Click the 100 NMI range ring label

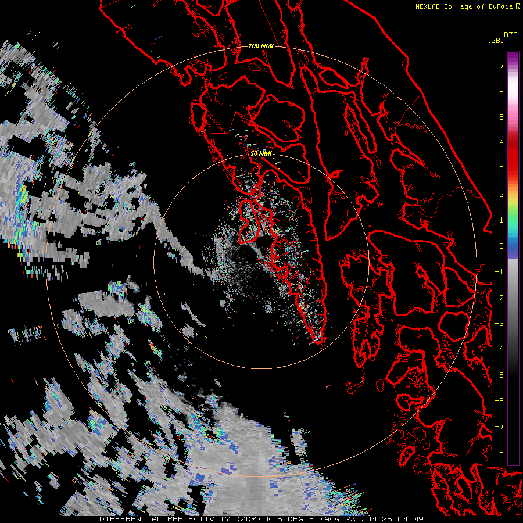pyautogui.click(x=261, y=46)
